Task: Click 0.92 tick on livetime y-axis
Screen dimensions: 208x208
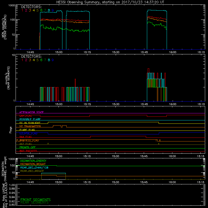Action: click(12, 201)
